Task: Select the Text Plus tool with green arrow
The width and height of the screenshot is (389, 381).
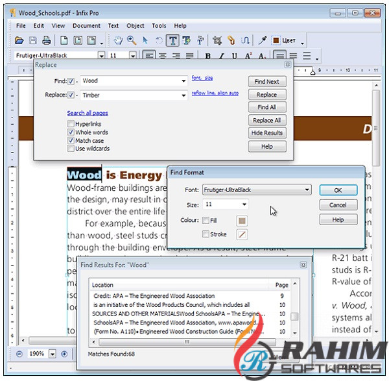Action: click(186, 40)
